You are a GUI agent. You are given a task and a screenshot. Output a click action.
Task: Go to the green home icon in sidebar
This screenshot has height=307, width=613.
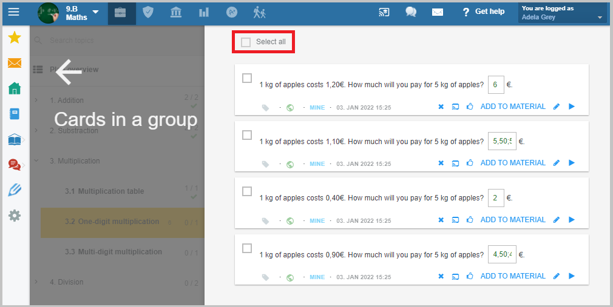(15, 88)
